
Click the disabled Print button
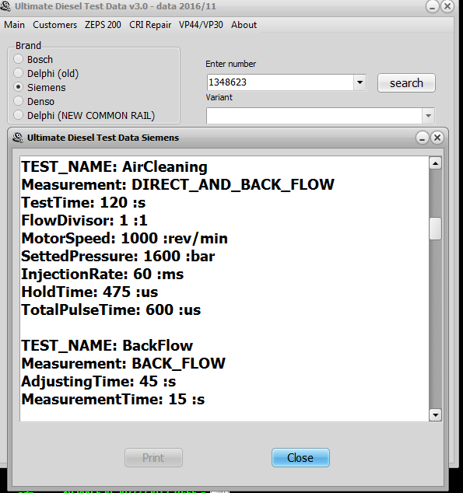[x=153, y=457]
